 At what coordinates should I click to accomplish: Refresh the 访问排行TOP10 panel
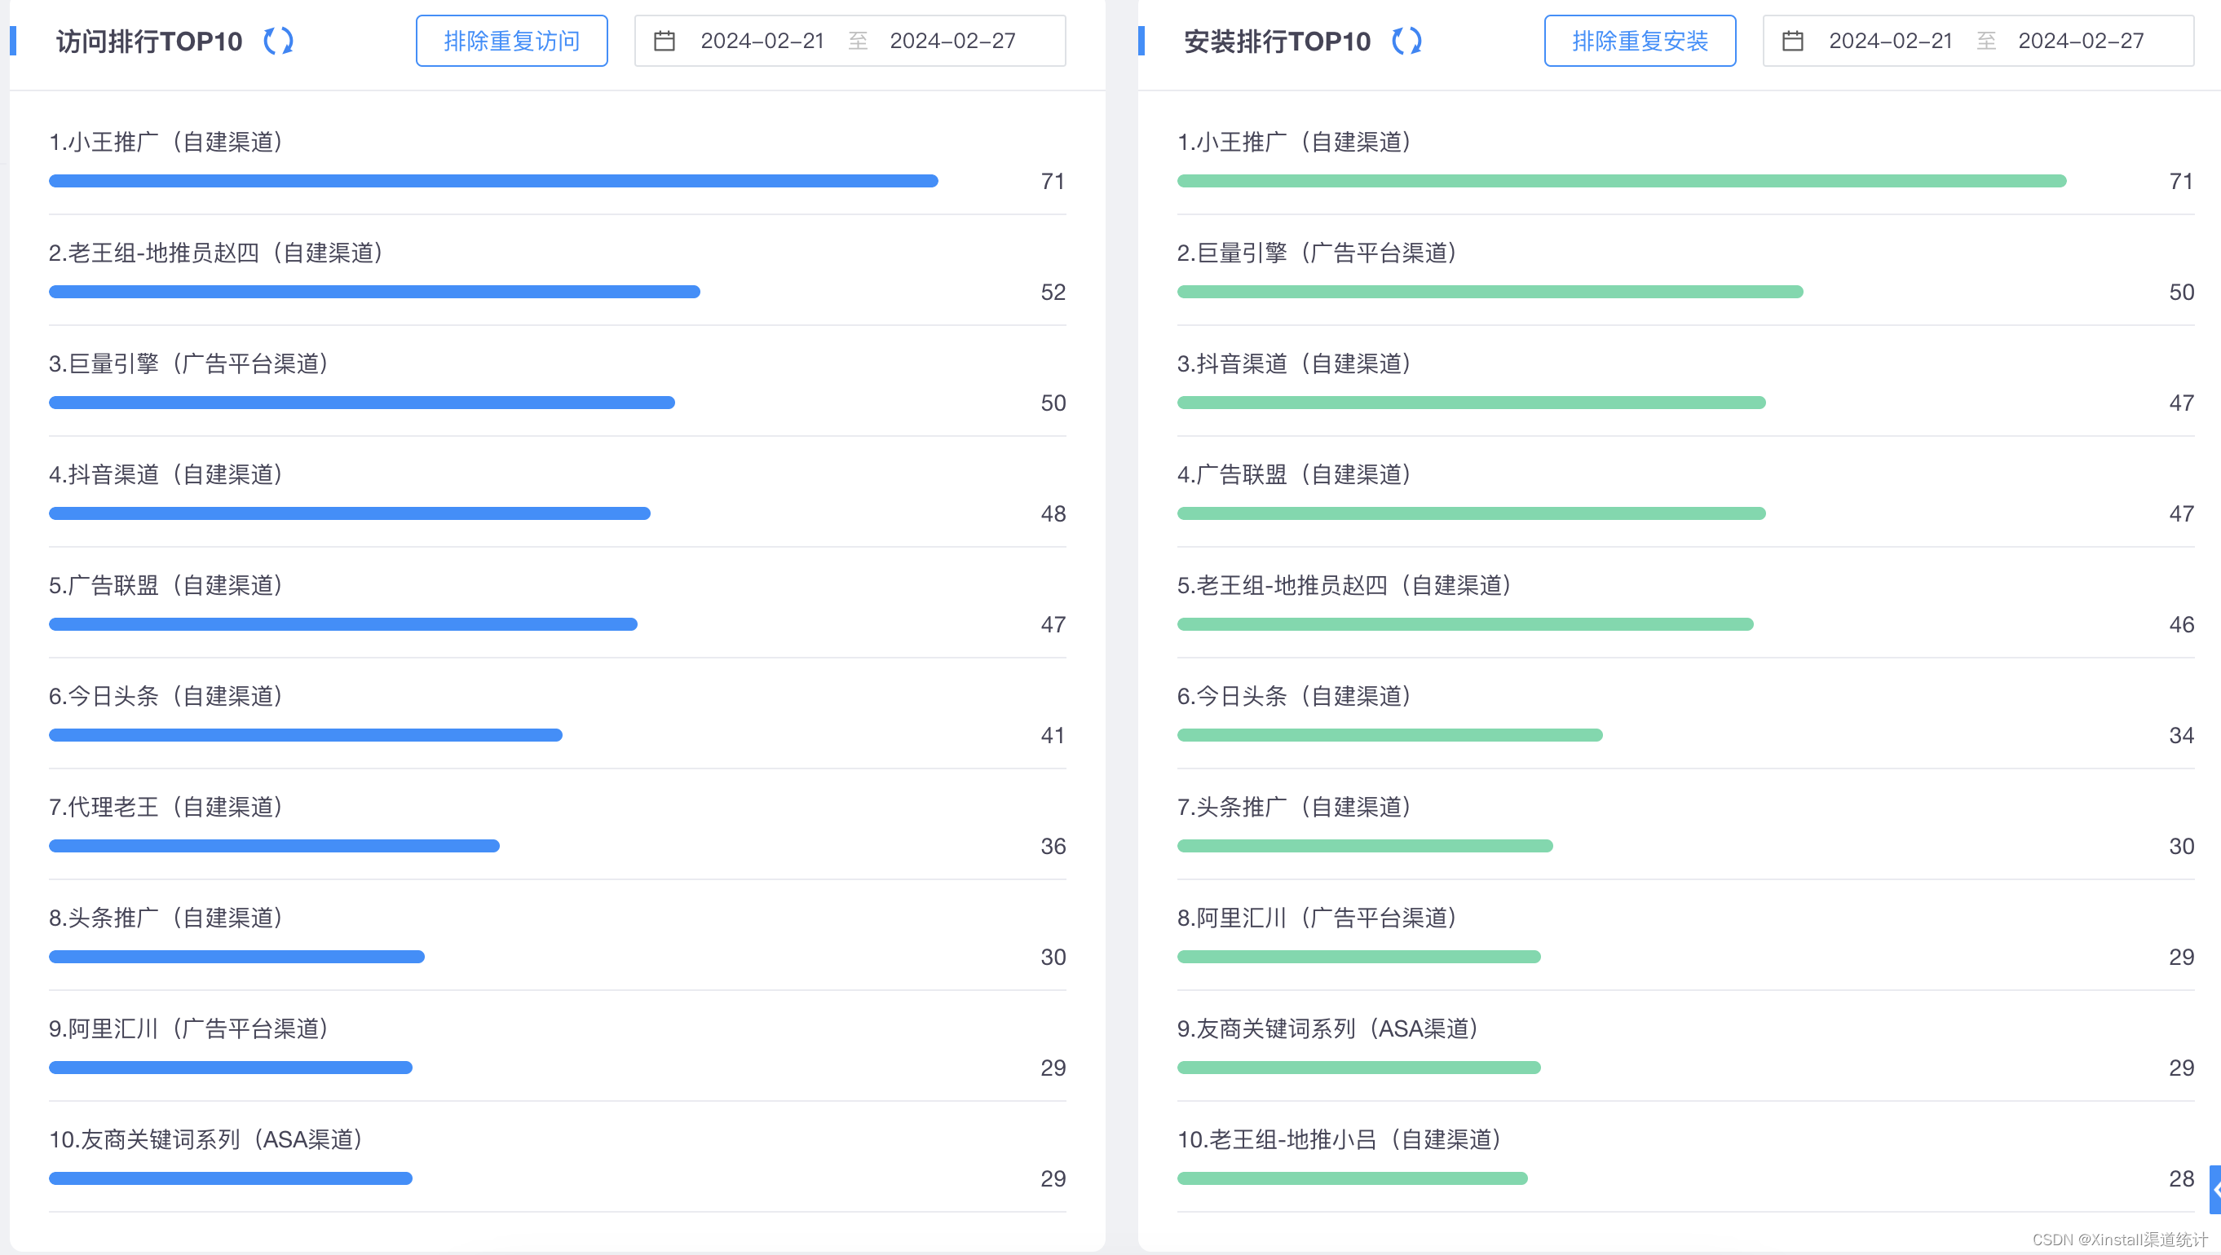pyautogui.click(x=277, y=41)
